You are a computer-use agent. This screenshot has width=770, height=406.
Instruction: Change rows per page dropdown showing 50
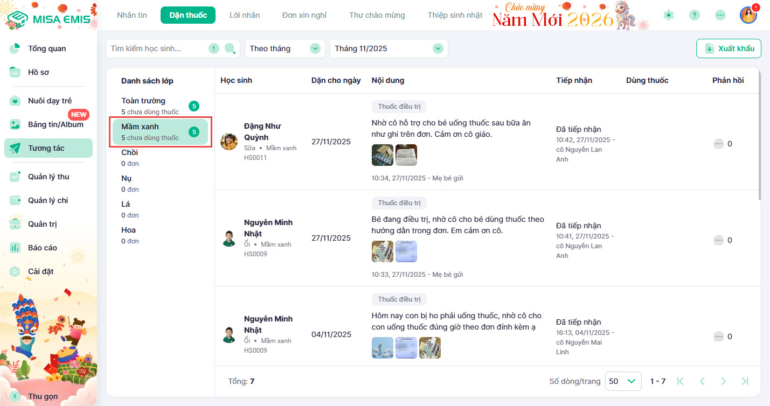coord(623,381)
